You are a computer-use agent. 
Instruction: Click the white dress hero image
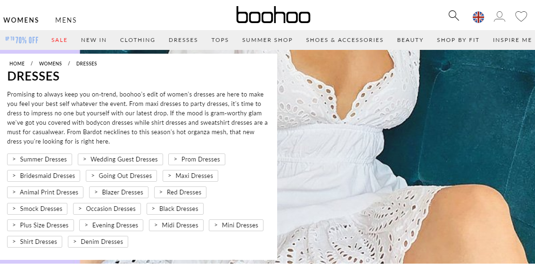(406, 157)
